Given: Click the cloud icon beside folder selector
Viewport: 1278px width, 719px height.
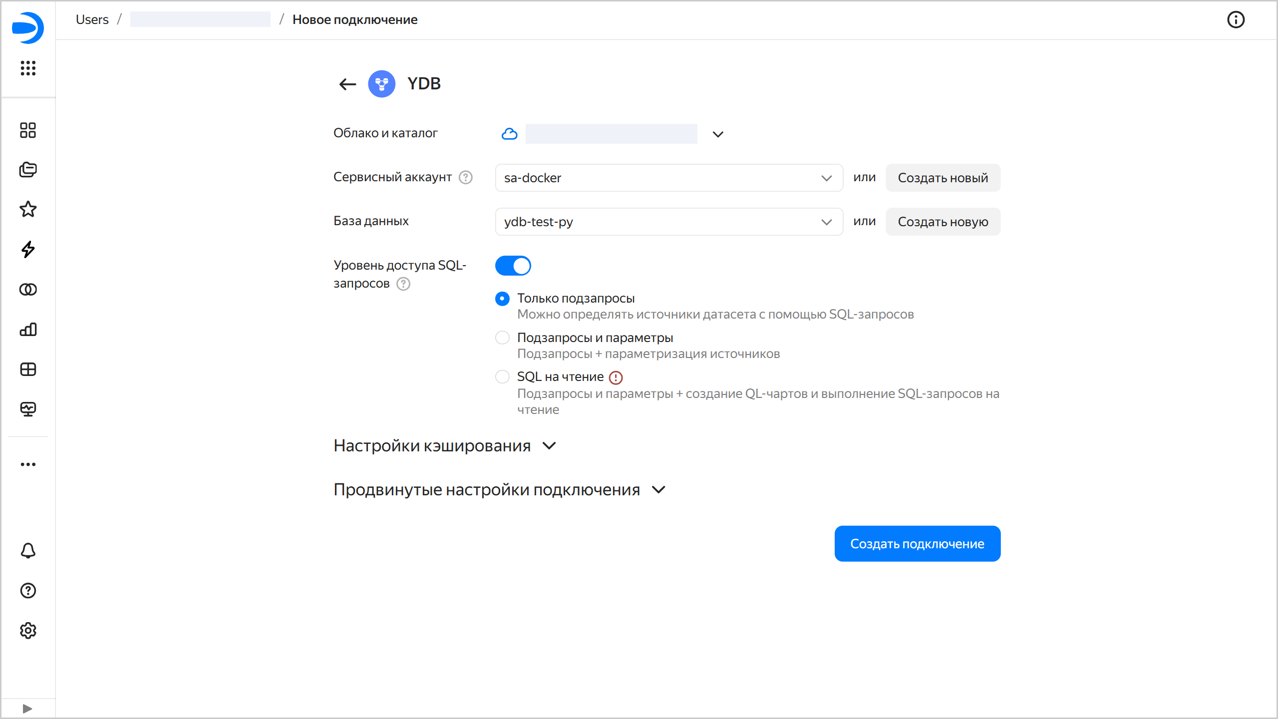Looking at the screenshot, I should (x=509, y=134).
